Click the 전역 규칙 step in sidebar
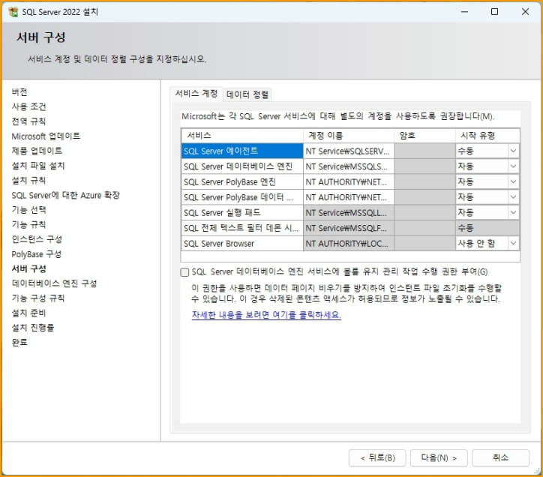Screen dimensions: 543x477 (x=28, y=121)
